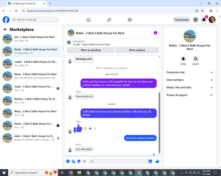Screen dimensions: 221x176
Task: Open the emoji picker in composer
Action: (150, 161)
